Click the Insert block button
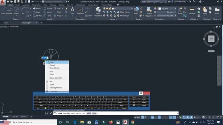 (x=136, y=11)
